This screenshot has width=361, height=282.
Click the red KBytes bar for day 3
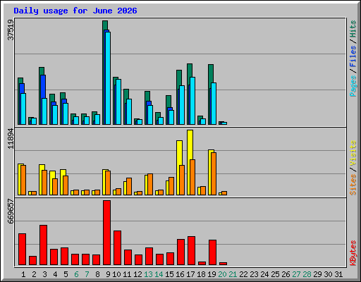tap(43, 245)
